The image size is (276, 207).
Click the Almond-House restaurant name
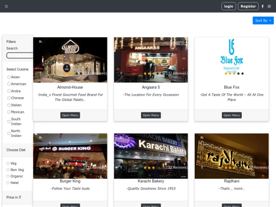click(70, 87)
